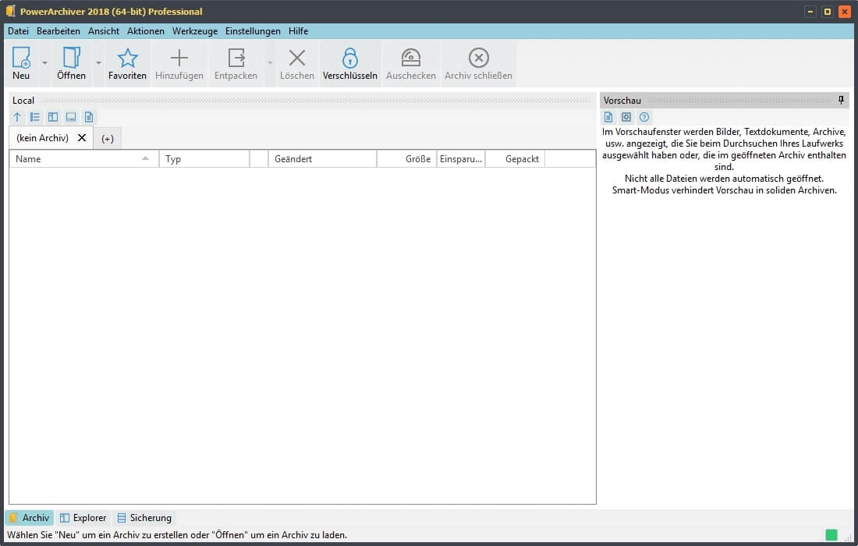Switch to the Explorer tab
858x546 pixels.
click(83, 518)
